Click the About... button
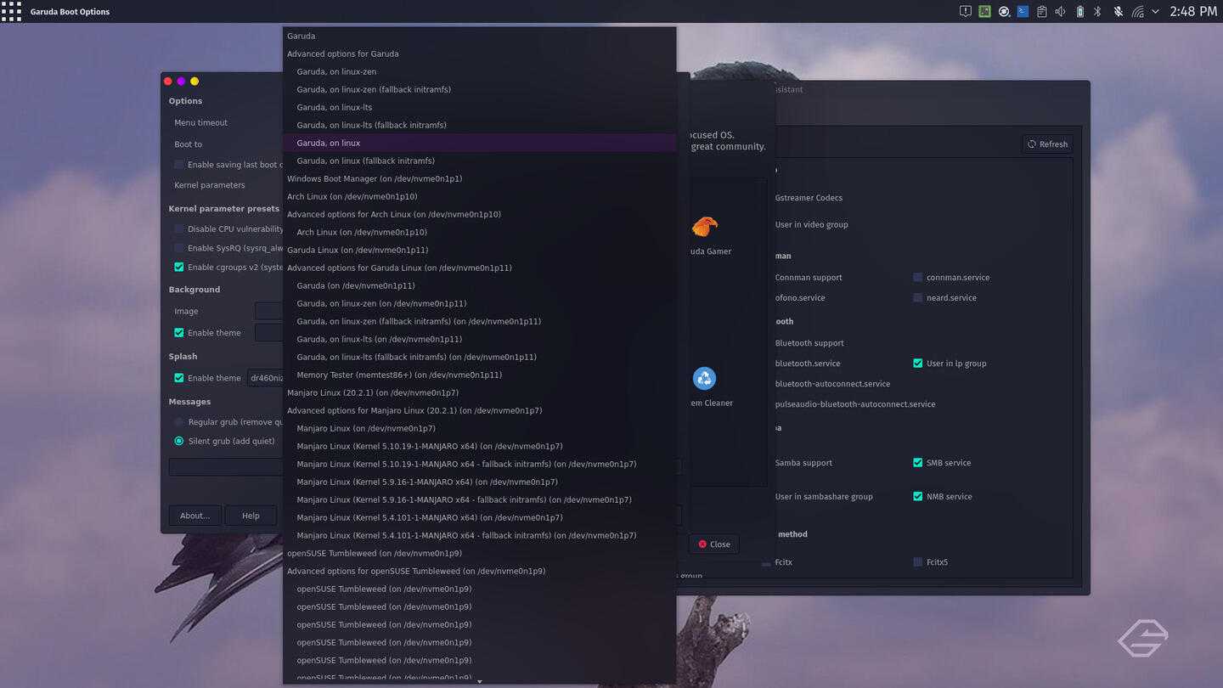The image size is (1223, 688). pyautogui.click(x=194, y=516)
